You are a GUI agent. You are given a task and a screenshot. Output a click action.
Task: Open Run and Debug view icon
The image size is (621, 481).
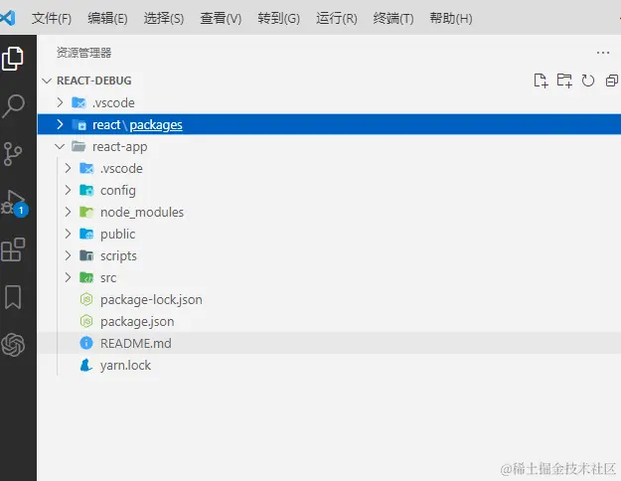point(14,202)
